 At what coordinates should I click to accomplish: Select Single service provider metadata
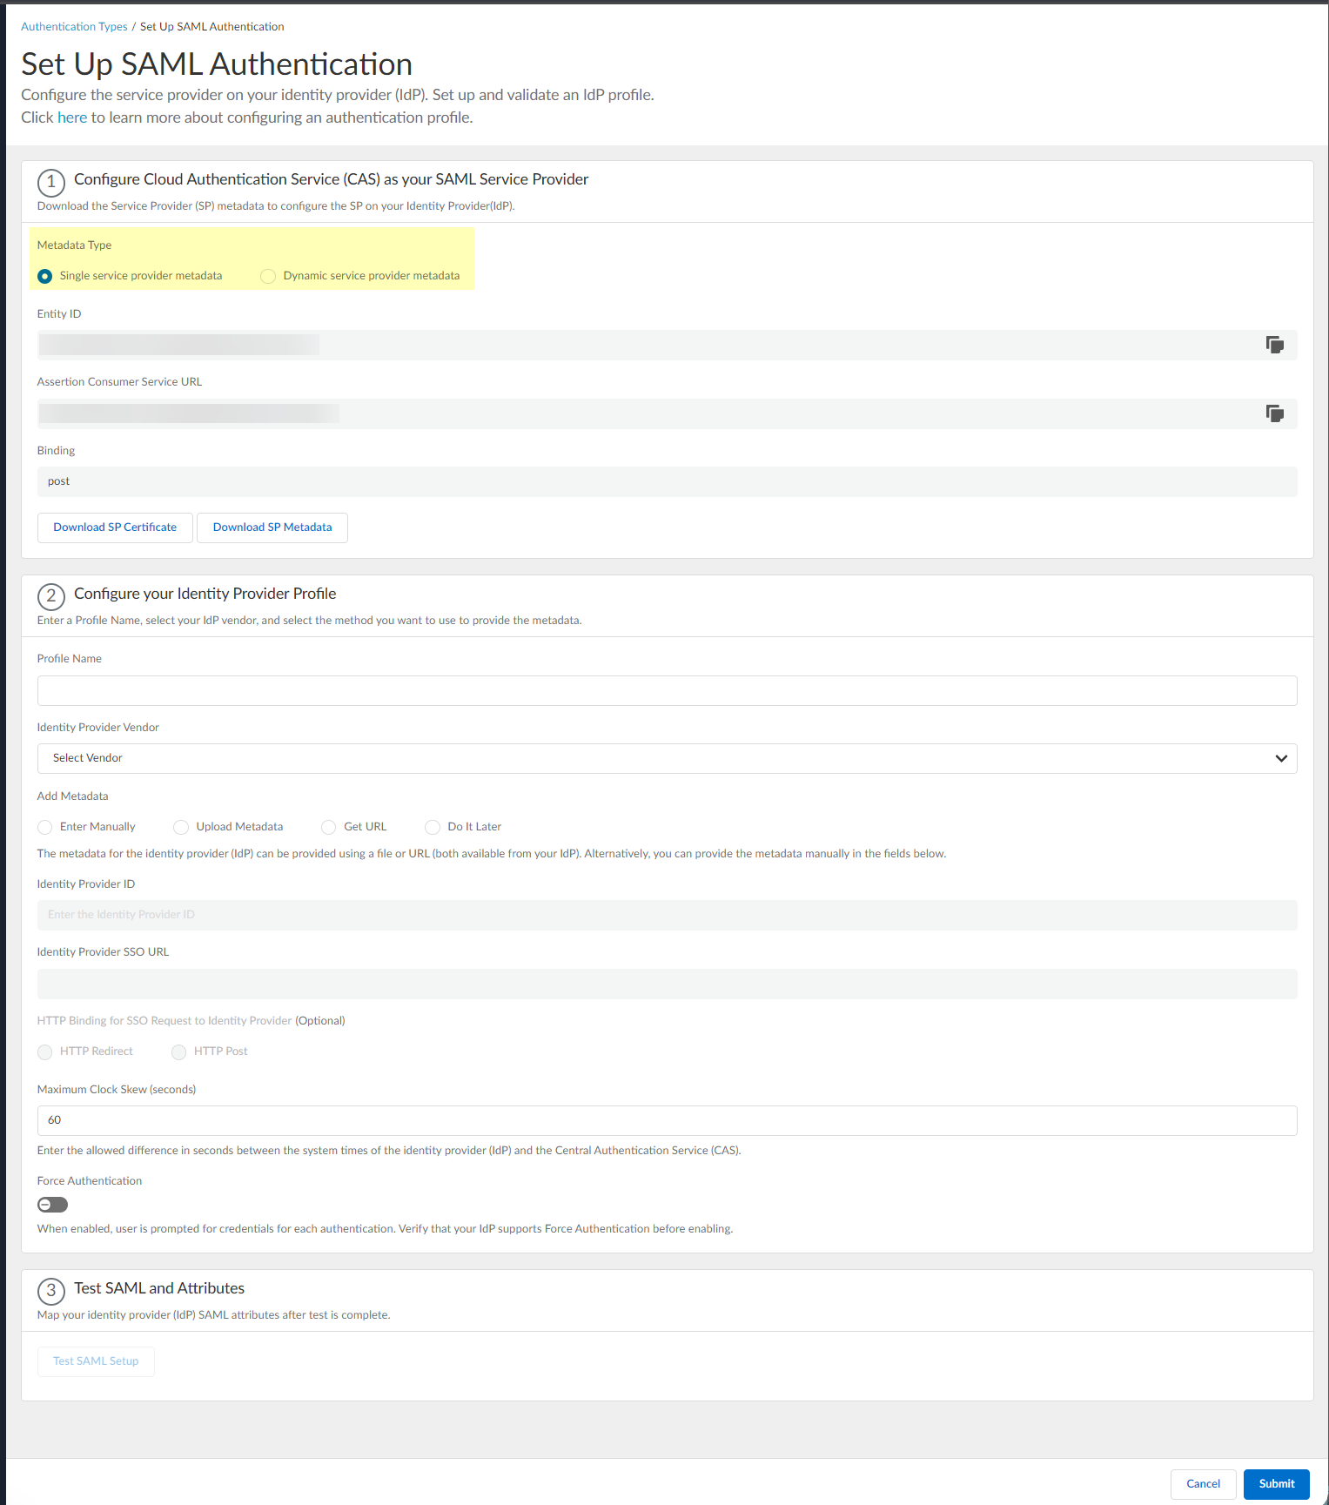pyautogui.click(x=45, y=276)
